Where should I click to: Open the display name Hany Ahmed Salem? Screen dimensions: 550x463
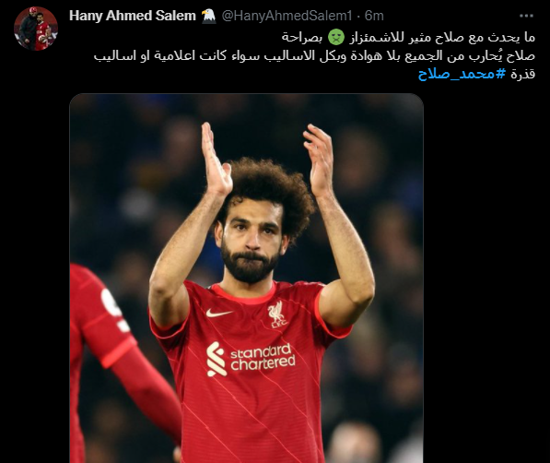point(133,16)
